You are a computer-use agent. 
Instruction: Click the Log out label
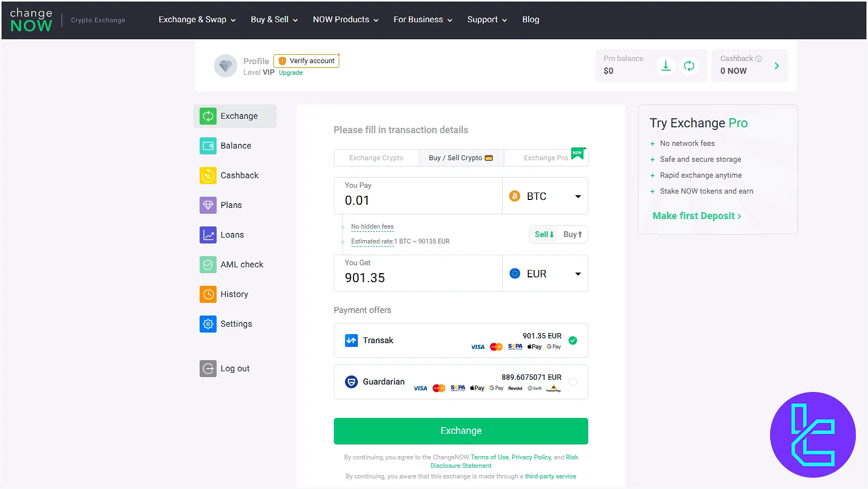click(235, 369)
